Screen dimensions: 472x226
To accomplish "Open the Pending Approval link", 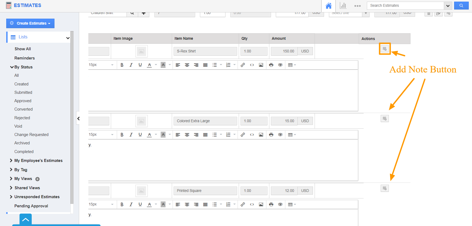I will pyautogui.click(x=31, y=206).
